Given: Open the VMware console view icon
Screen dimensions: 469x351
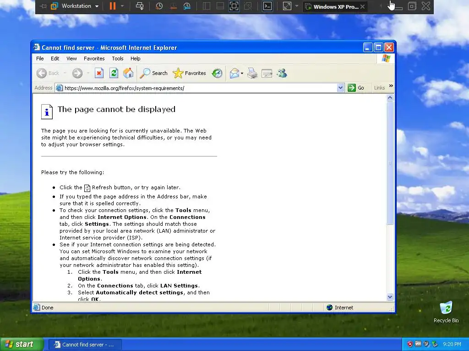Looking at the screenshot, I should point(267,6).
